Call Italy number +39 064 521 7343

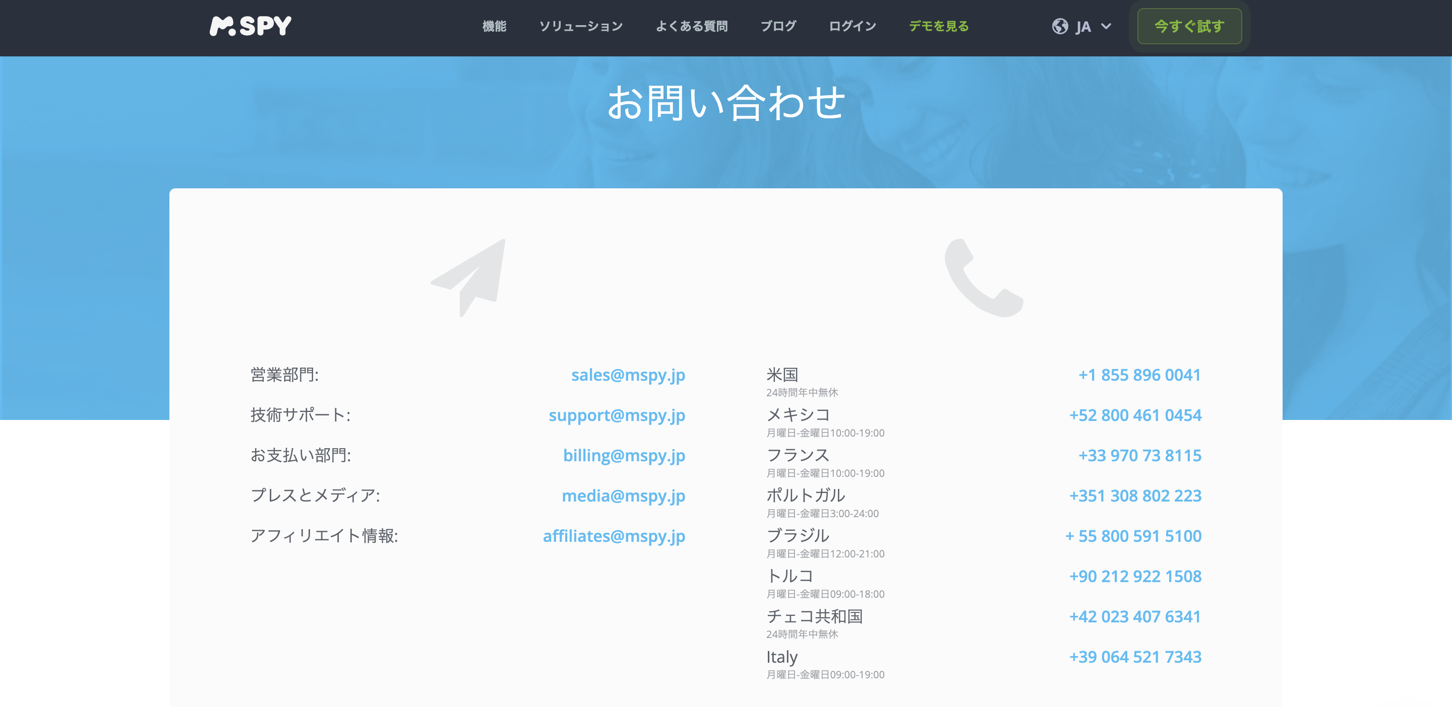(x=1135, y=657)
